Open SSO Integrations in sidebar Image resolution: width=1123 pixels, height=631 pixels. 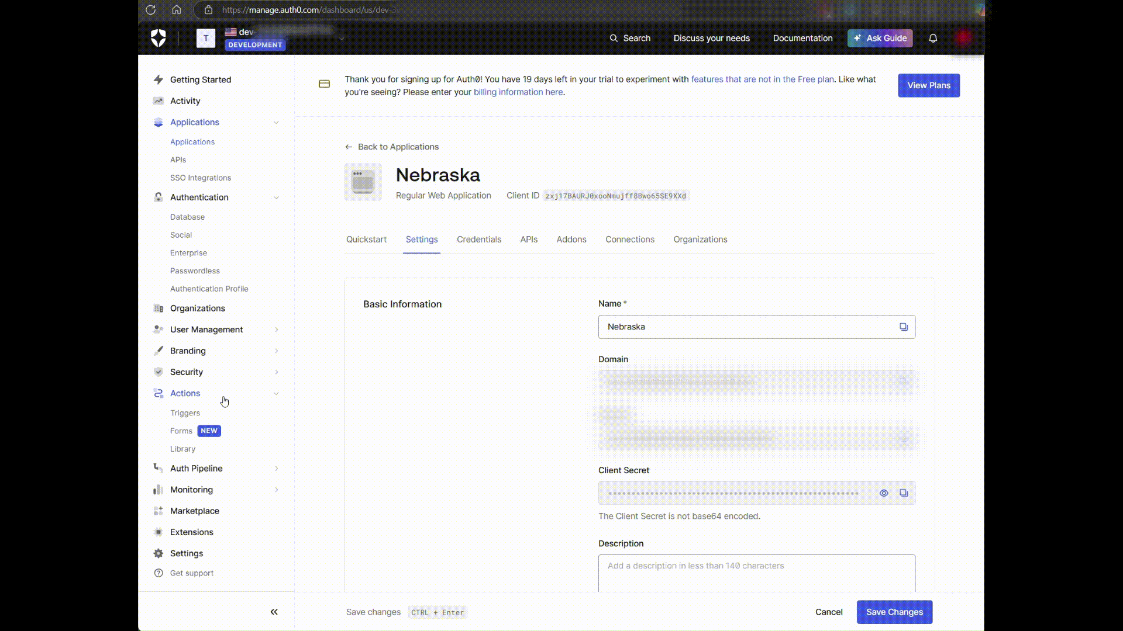pos(201,178)
